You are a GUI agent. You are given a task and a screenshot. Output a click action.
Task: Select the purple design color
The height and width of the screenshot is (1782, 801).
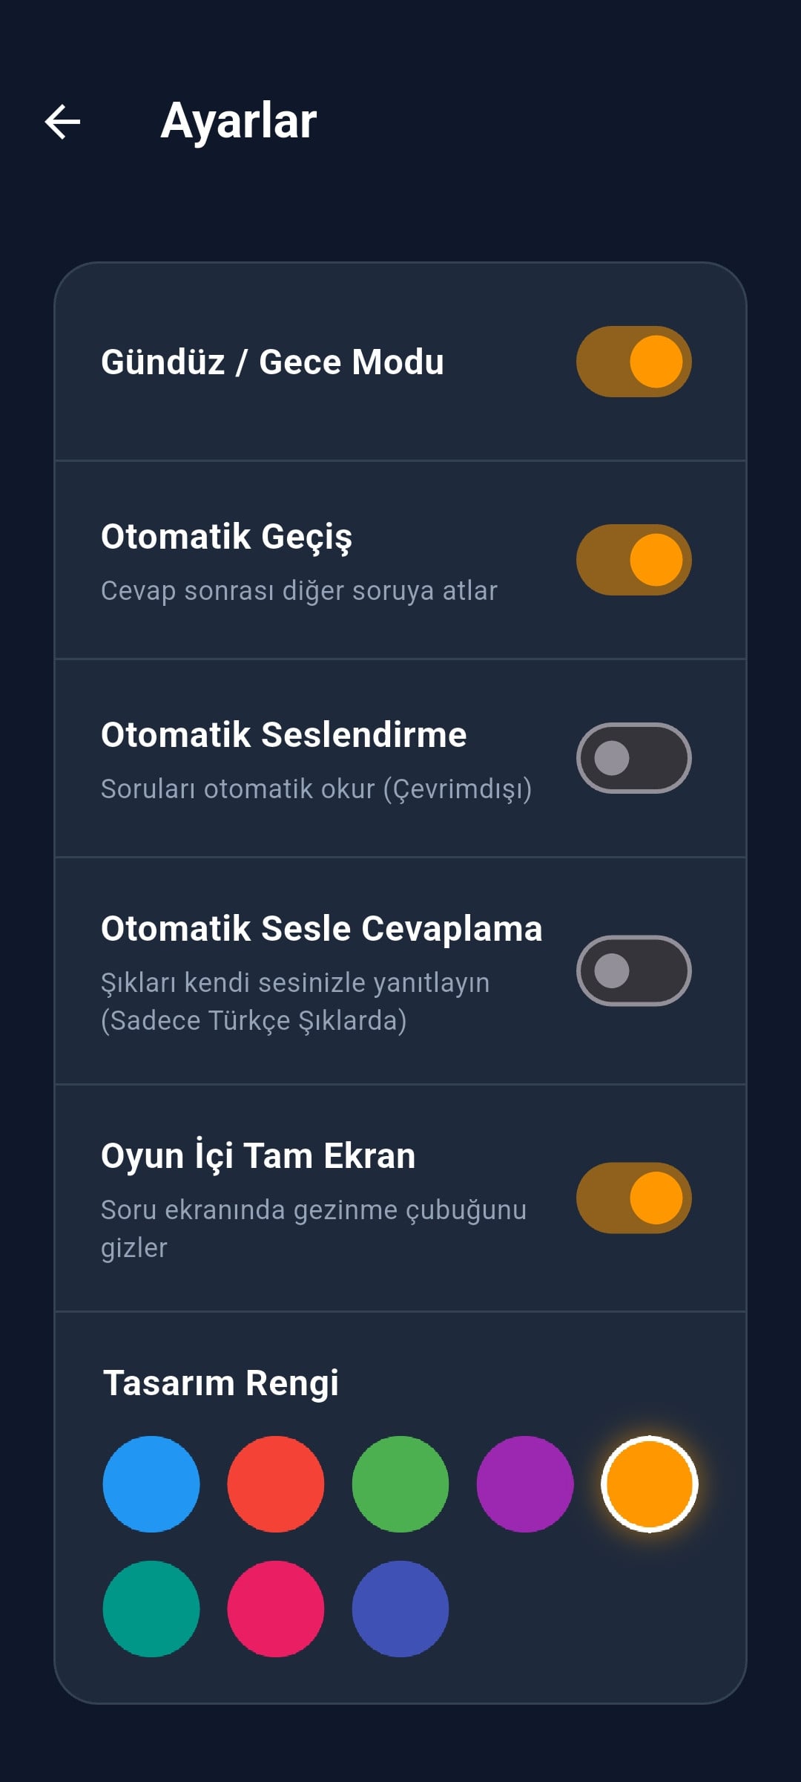[x=525, y=1484]
